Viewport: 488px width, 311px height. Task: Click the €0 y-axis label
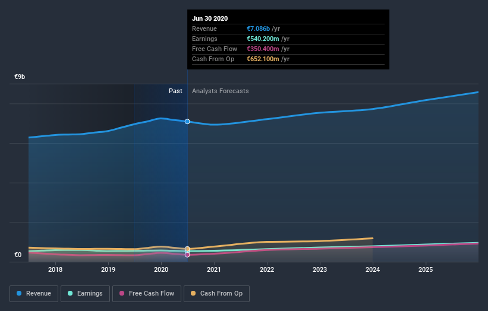point(18,255)
